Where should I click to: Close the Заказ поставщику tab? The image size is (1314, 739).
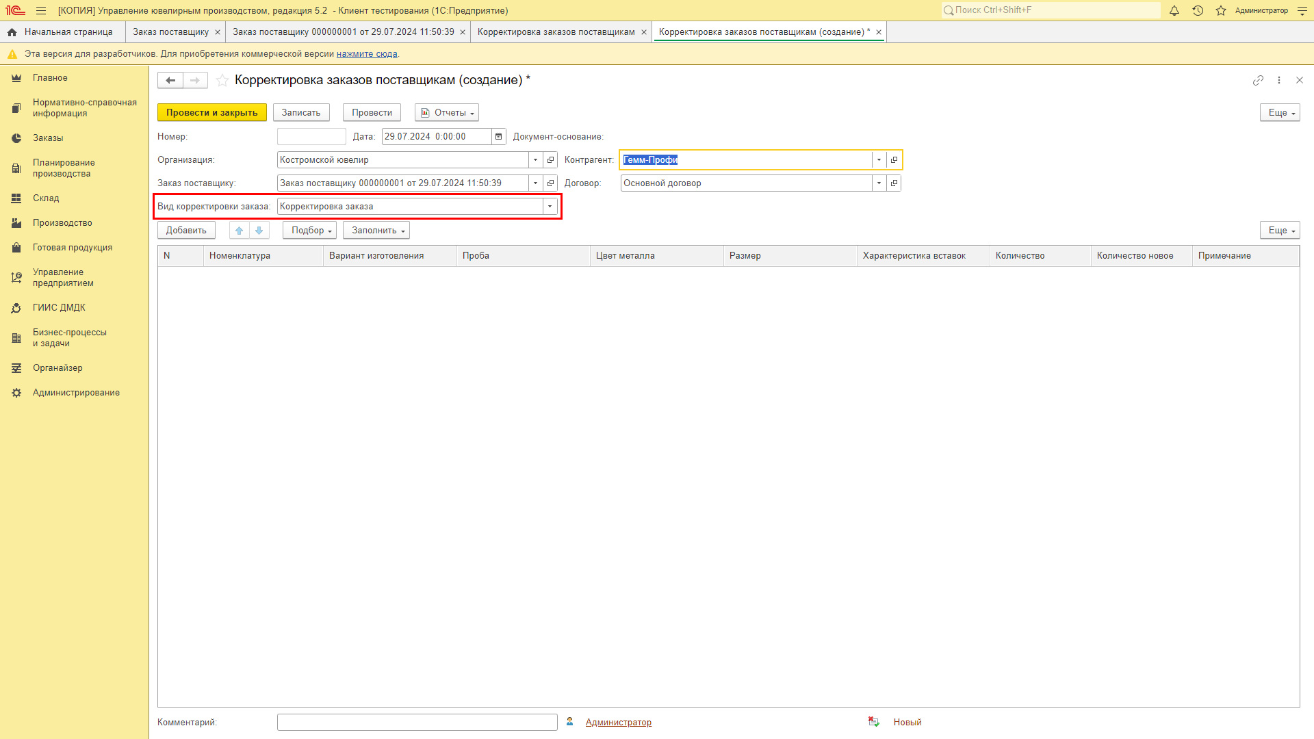click(x=218, y=32)
